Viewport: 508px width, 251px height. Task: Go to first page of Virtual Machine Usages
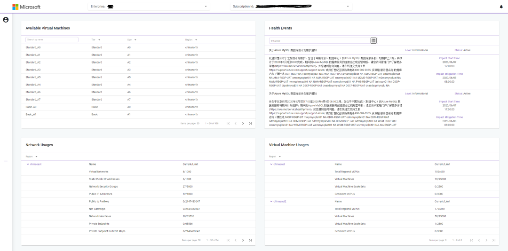pos(472,240)
